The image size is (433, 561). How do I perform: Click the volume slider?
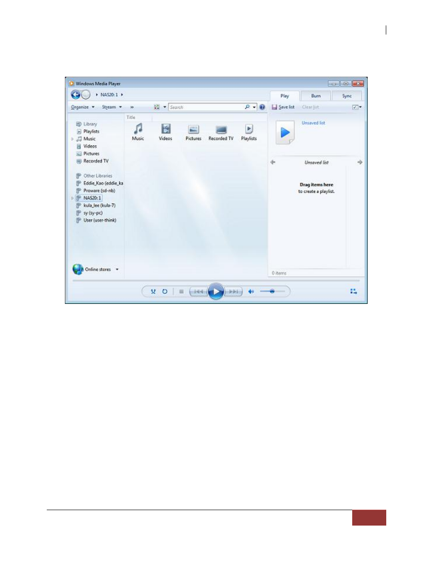click(x=272, y=291)
